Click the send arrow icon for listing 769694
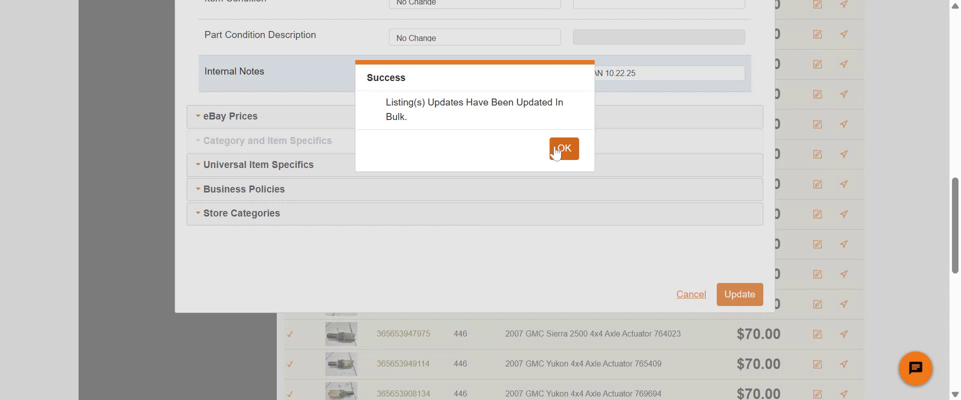The height and width of the screenshot is (400, 961). coord(844,394)
